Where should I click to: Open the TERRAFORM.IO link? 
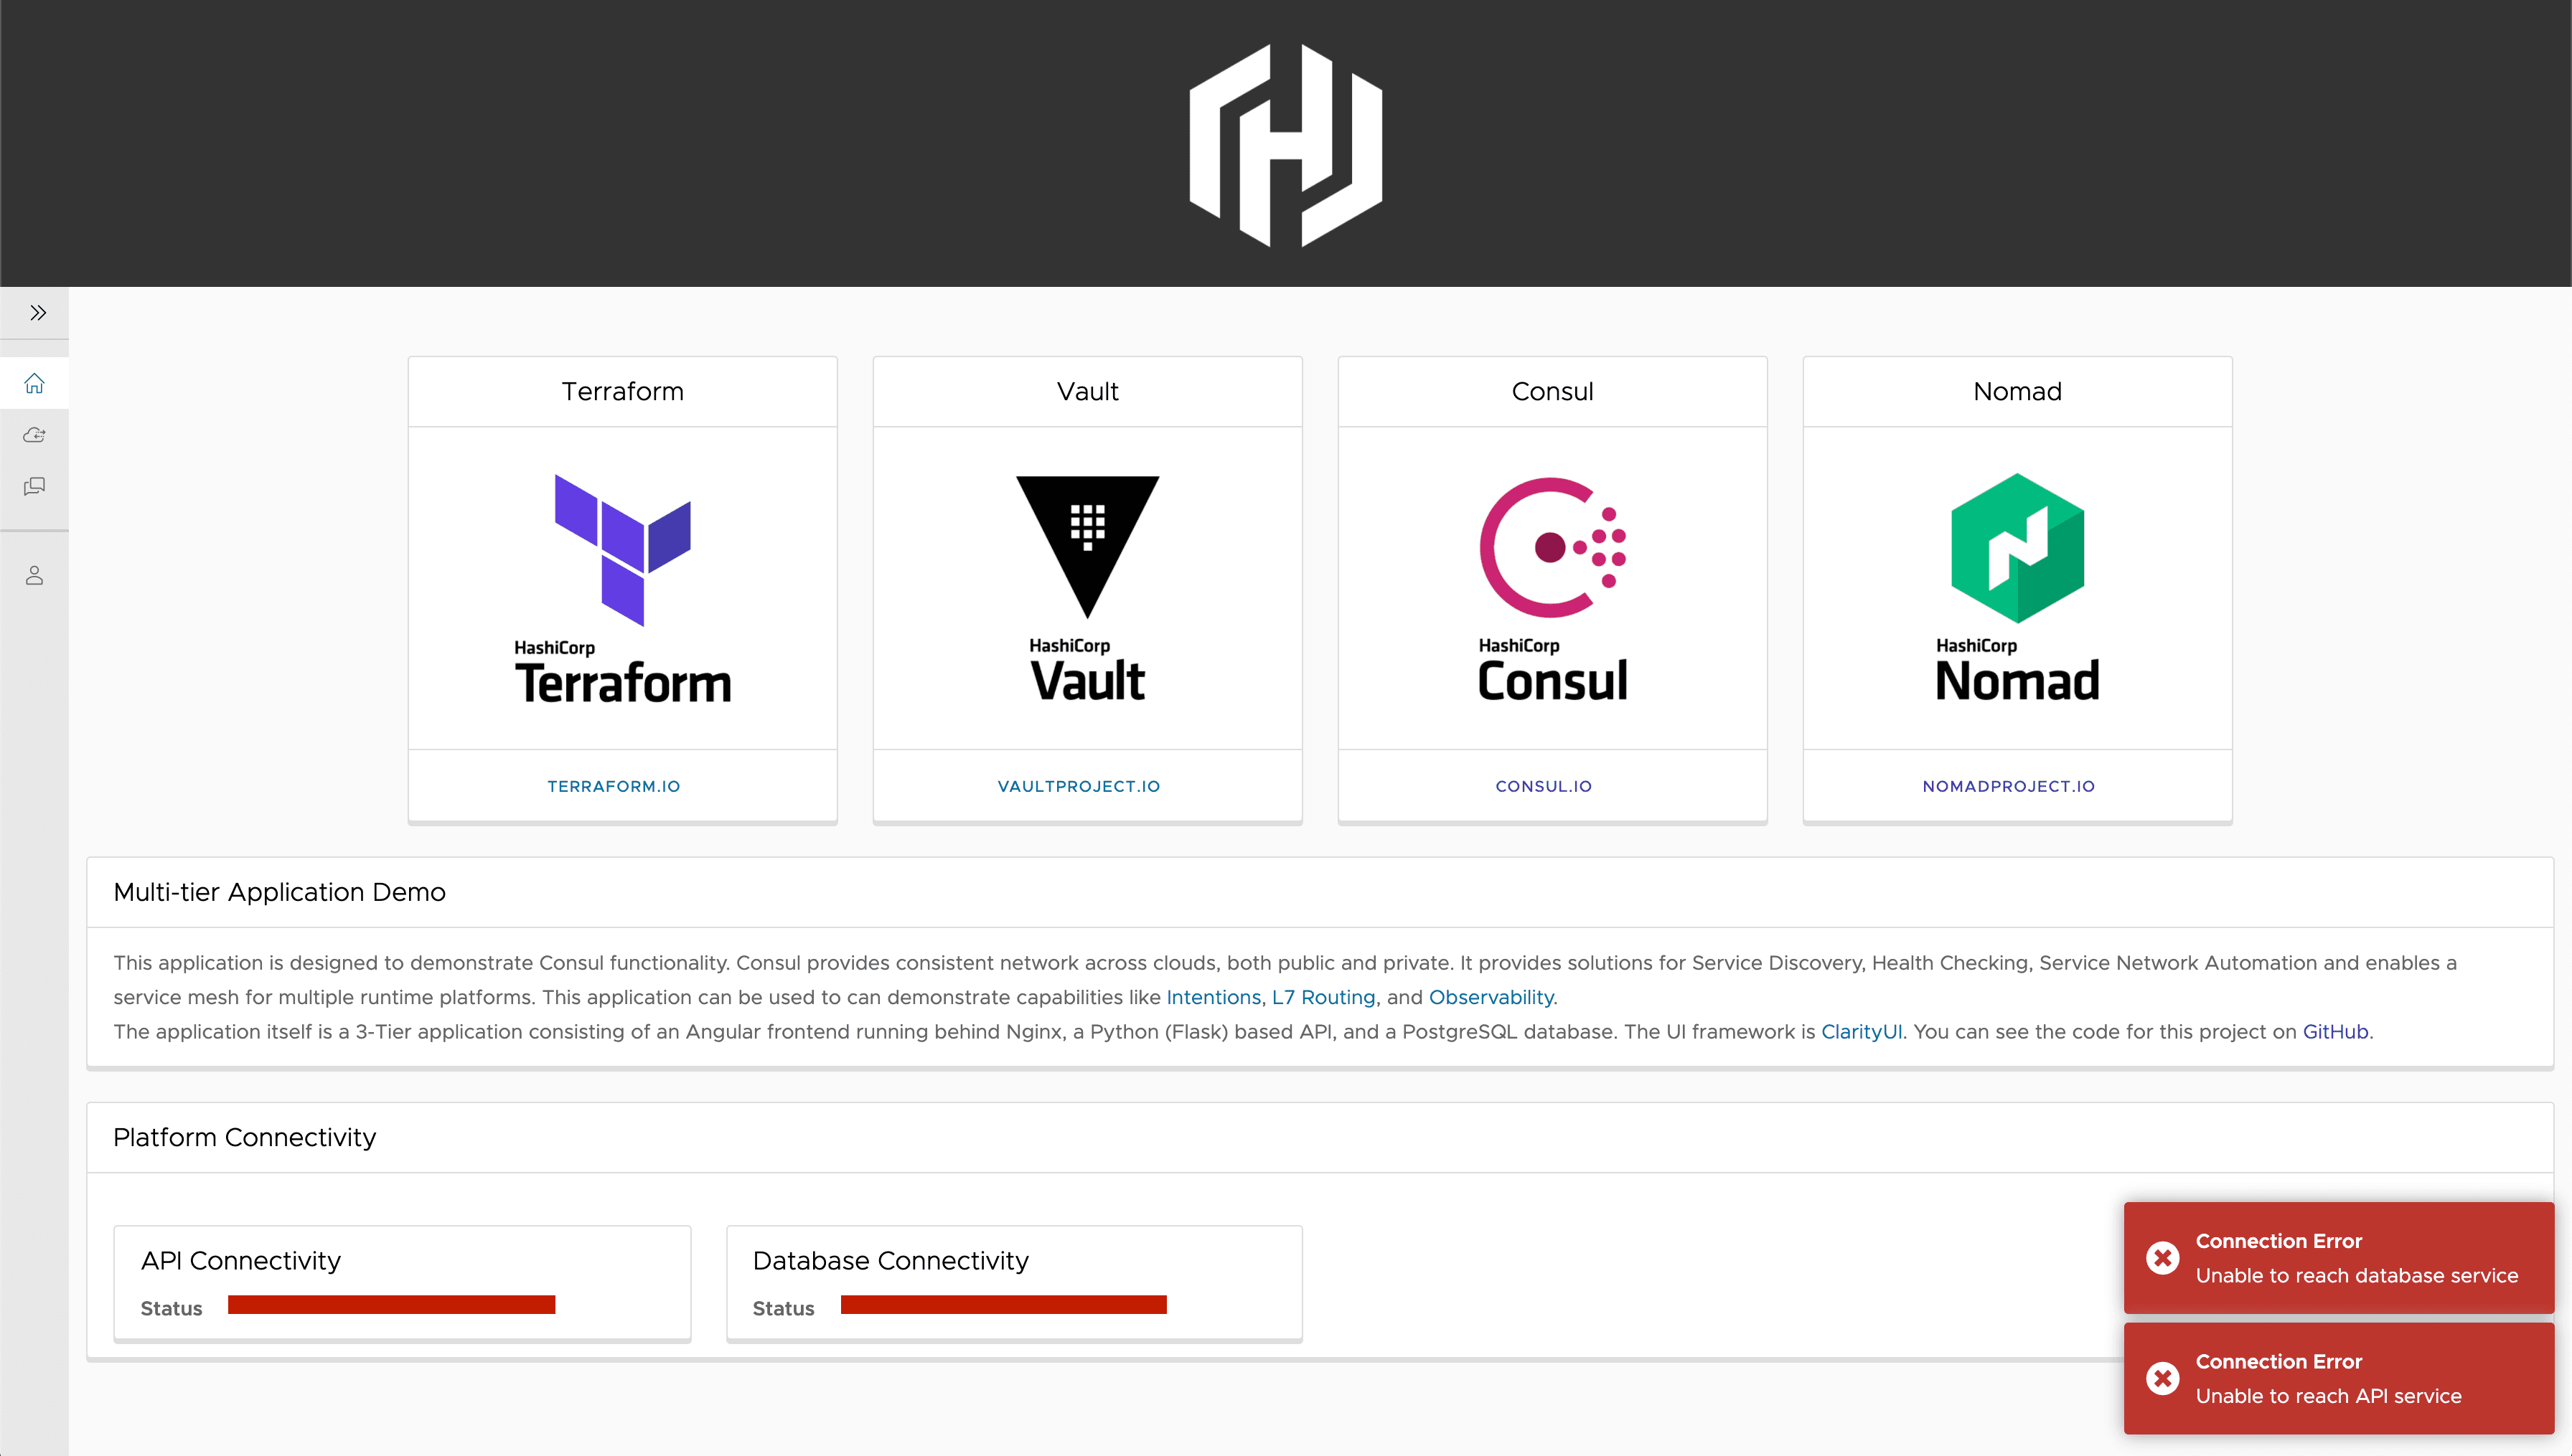(x=614, y=786)
